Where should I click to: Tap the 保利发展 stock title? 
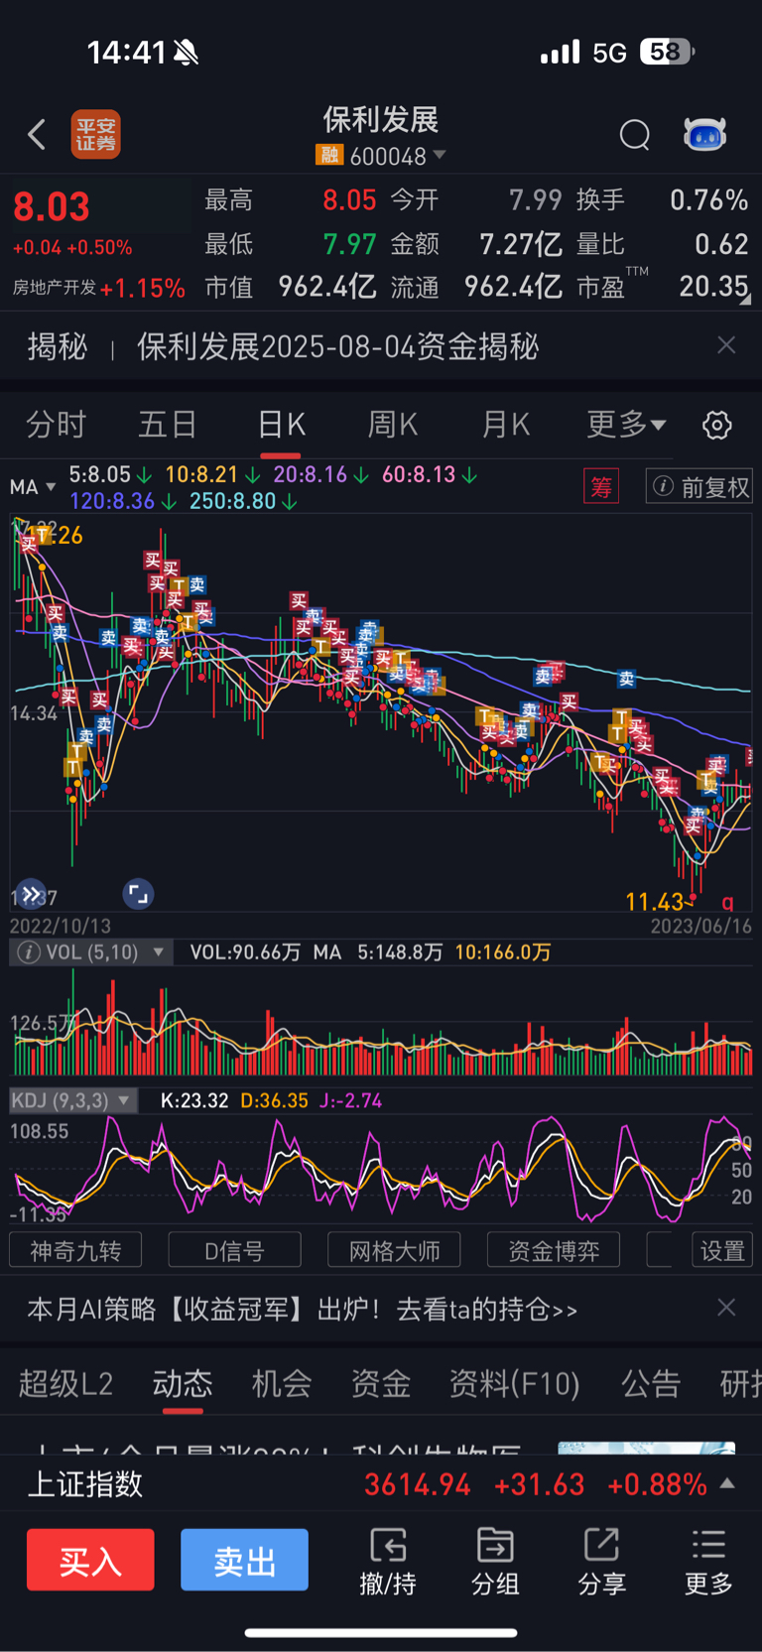(381, 120)
